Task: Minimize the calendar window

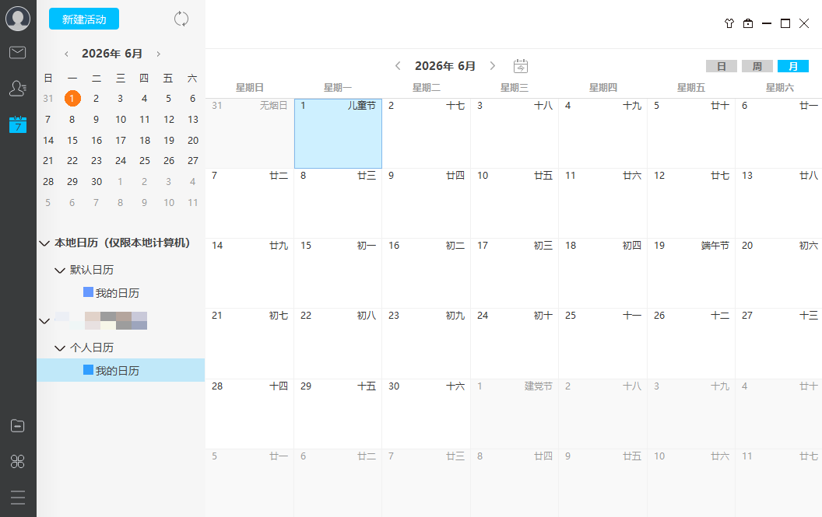Action: tap(767, 23)
